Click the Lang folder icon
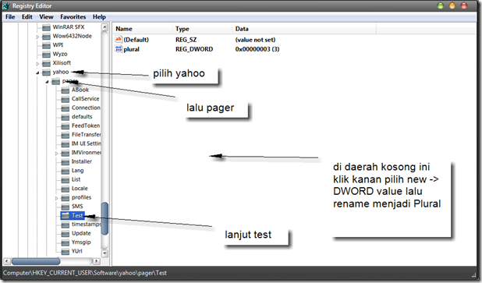Screen dimensions: 482x283 point(66,171)
